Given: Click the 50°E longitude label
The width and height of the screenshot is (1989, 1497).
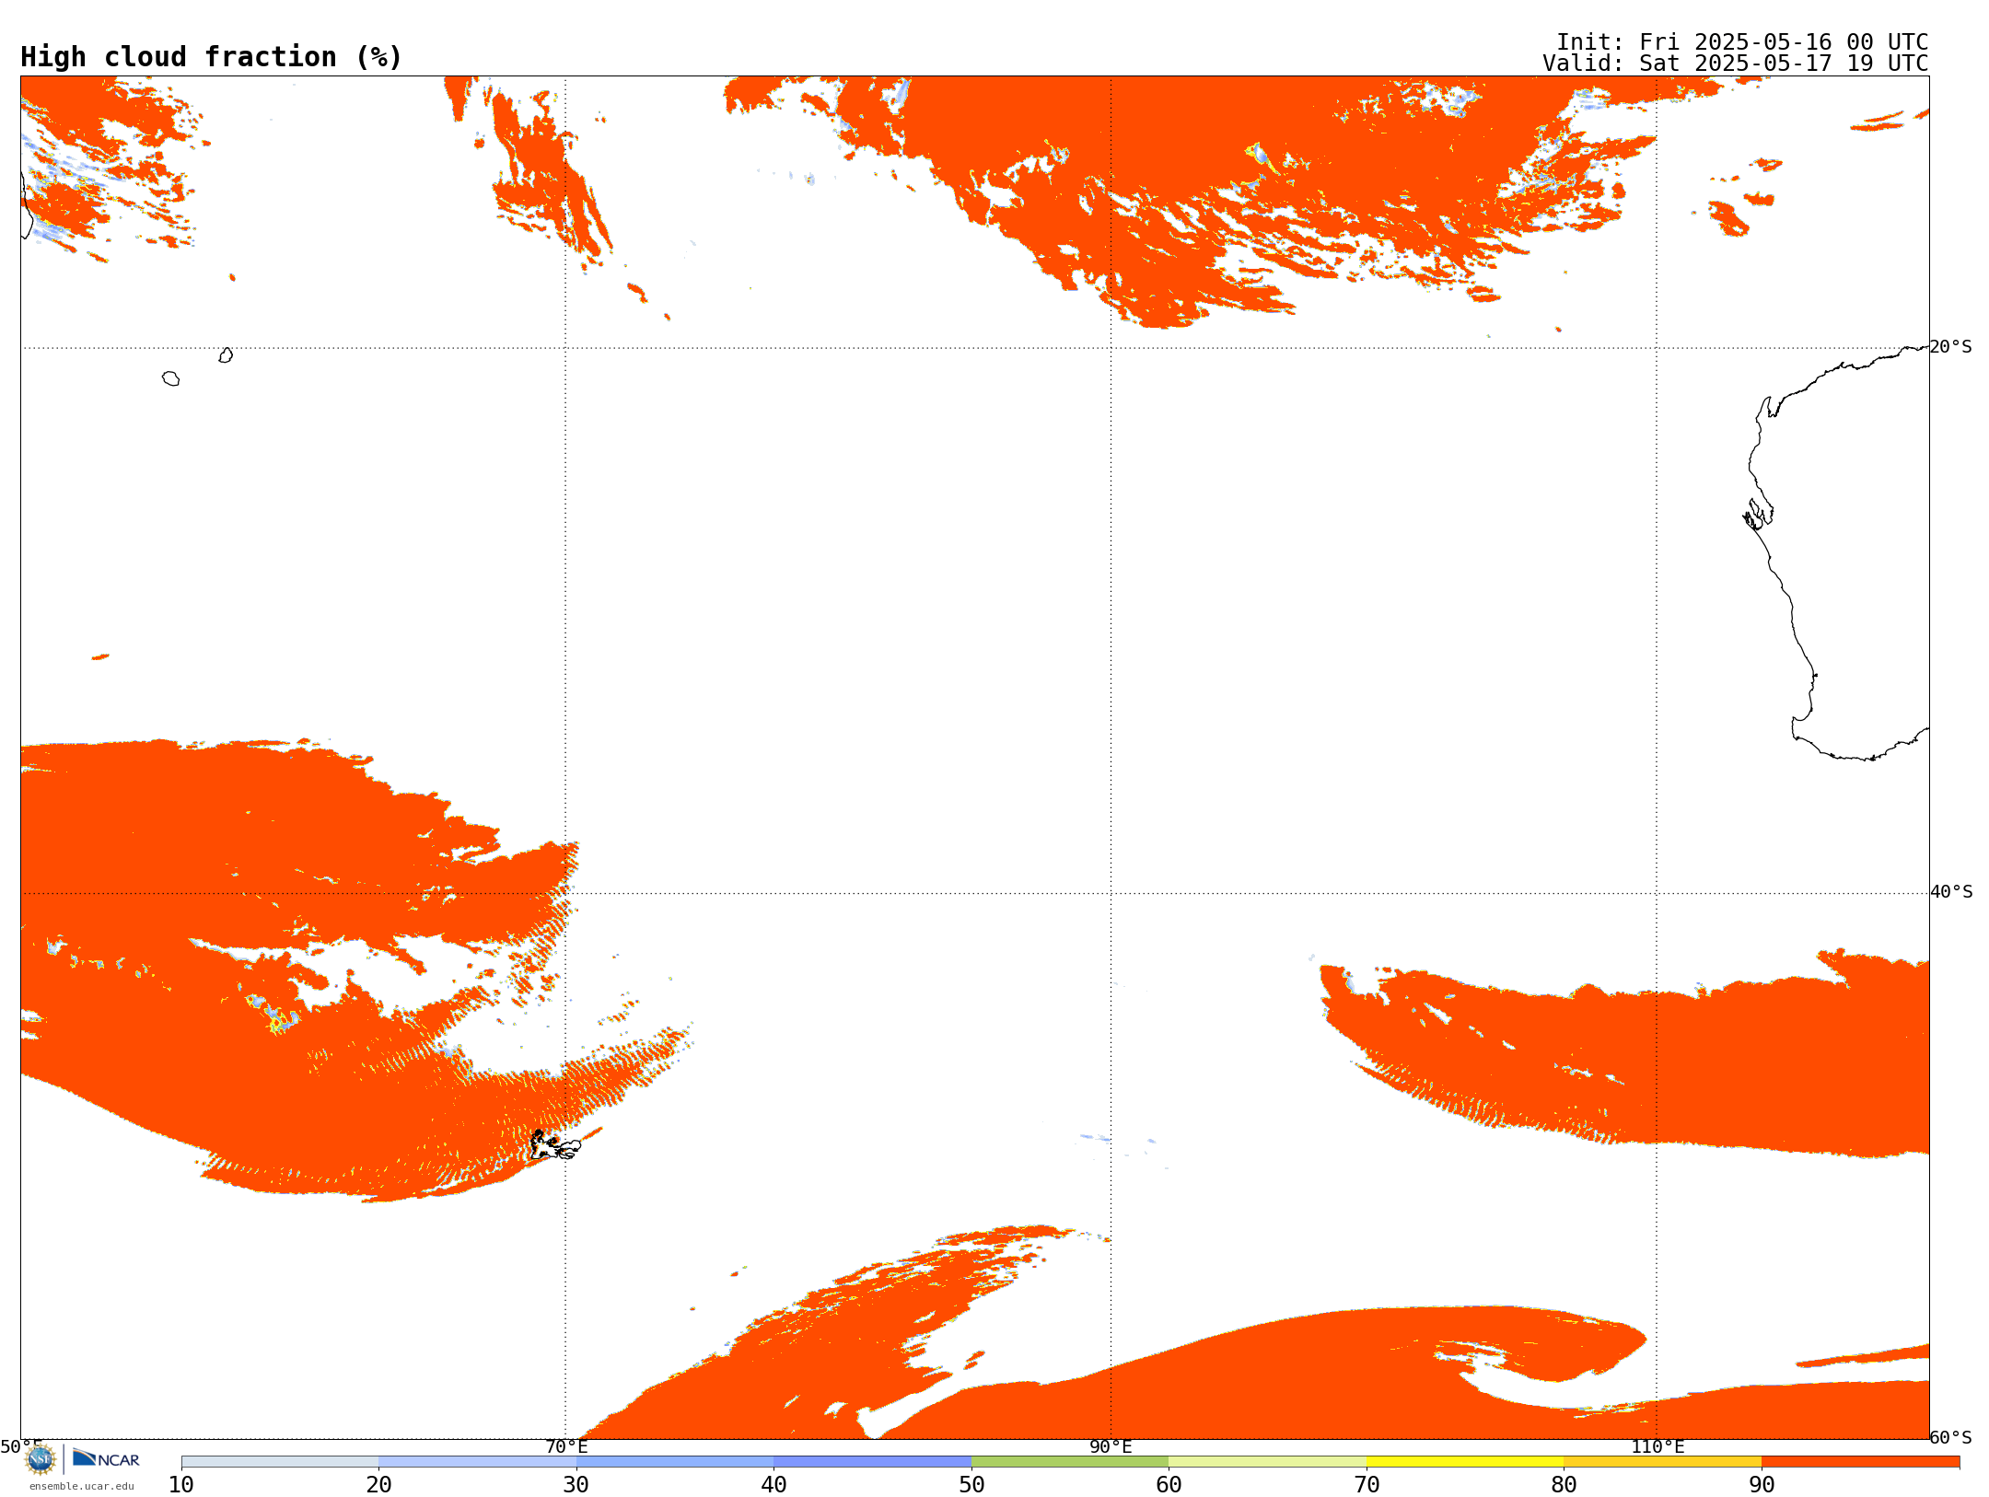Looking at the screenshot, I should (21, 1446).
